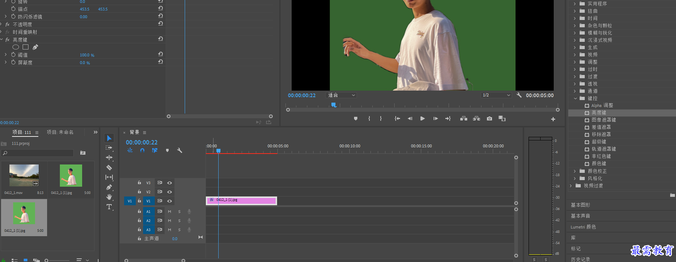Go to In point in Program monitor
676x262 pixels.
point(397,119)
